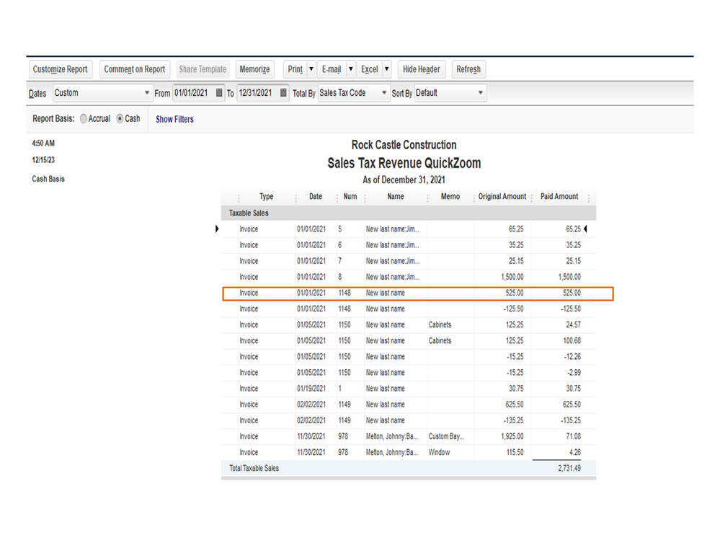Click the 1,500.00 paid amount
This screenshot has width=720, height=540.
[x=569, y=277]
